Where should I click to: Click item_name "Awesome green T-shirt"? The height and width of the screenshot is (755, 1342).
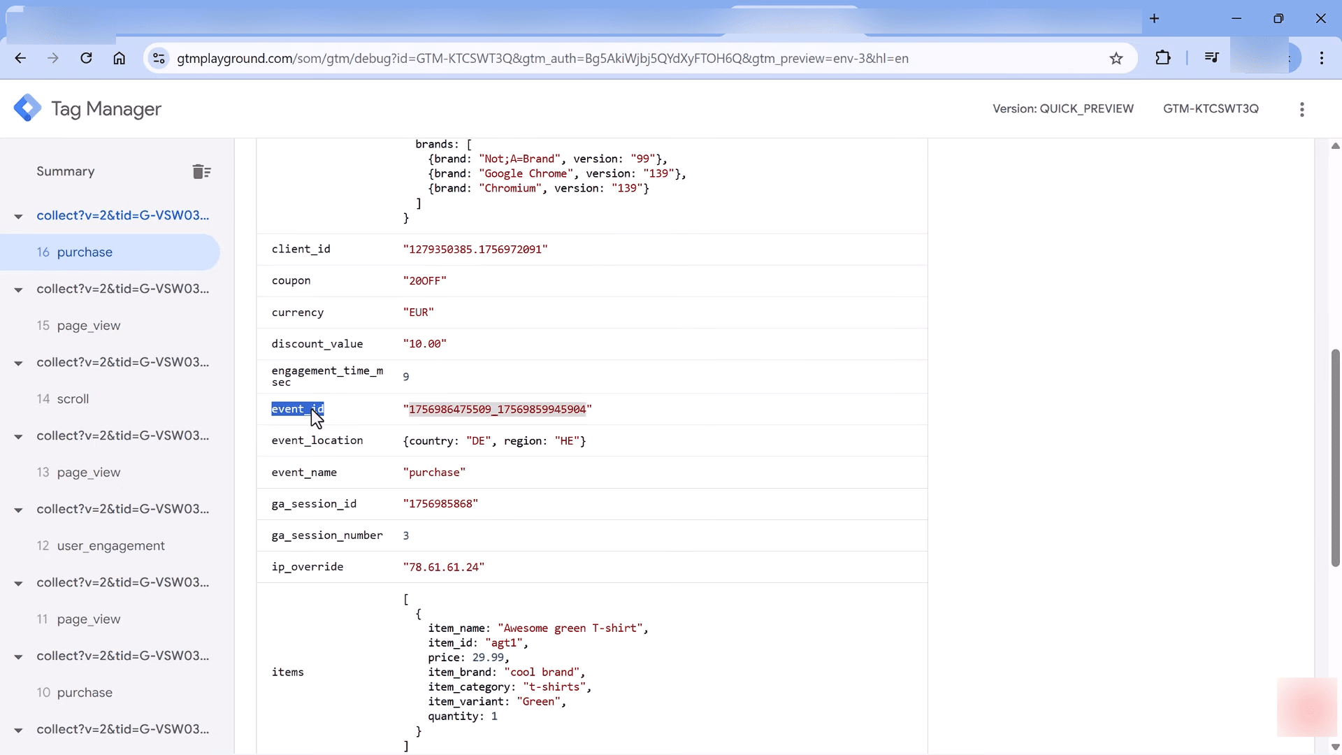(x=570, y=628)
